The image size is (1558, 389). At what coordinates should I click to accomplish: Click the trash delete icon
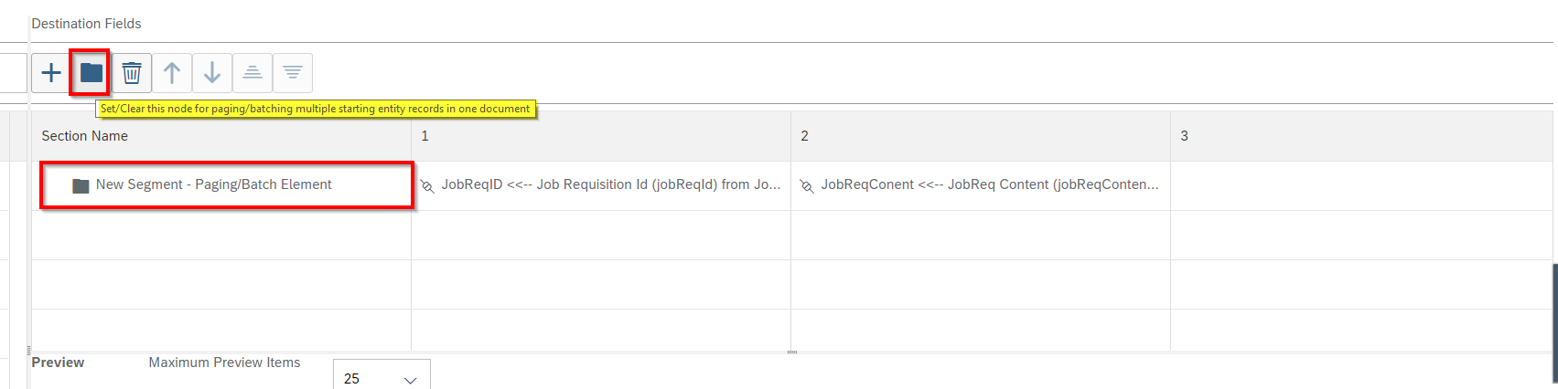coord(132,73)
